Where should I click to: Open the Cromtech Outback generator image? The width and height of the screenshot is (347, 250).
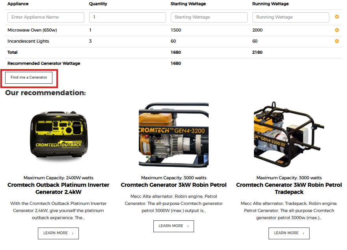[x=58, y=135]
